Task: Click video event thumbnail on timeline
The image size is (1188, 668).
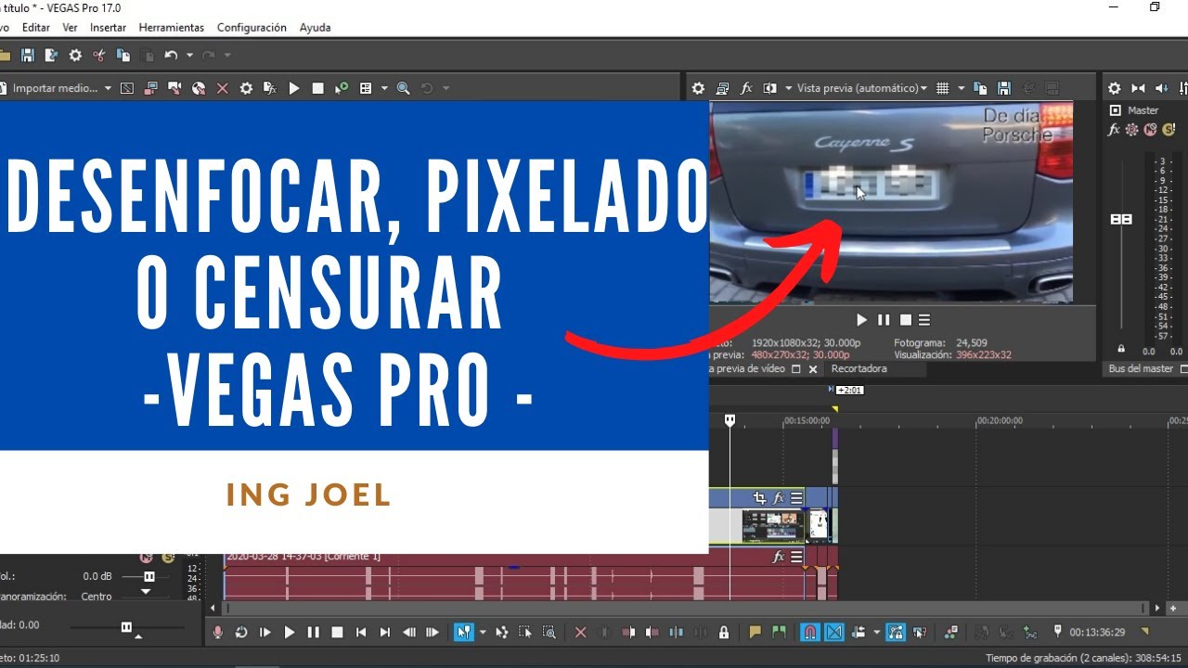Action: point(773,526)
